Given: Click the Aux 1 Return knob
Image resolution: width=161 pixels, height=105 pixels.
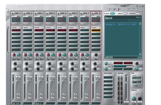Looking at the screenshot, I should 137,64.
